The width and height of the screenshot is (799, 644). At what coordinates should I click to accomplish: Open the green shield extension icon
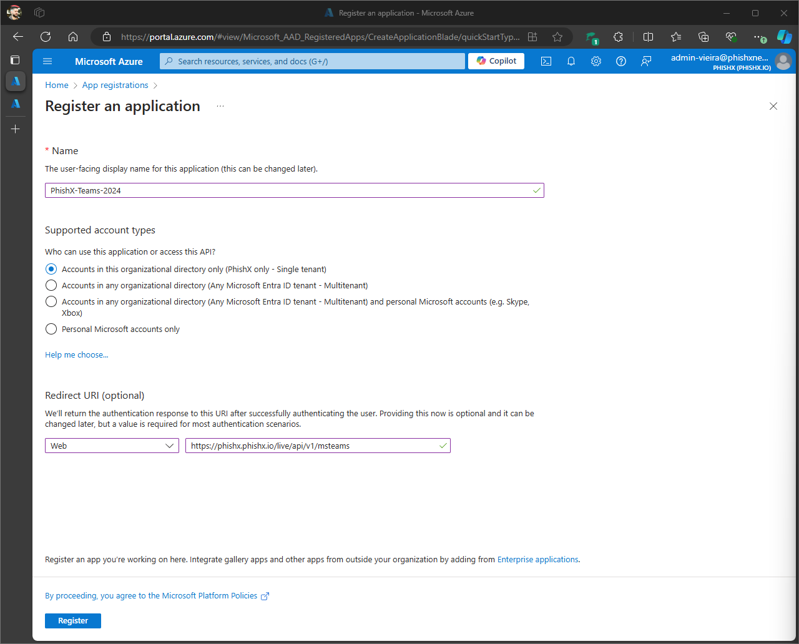[591, 37]
